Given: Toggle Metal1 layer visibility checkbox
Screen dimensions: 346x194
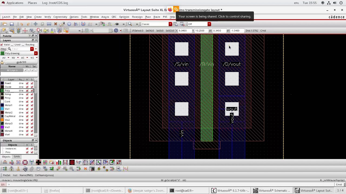Looking at the screenshot, I should (27, 105).
